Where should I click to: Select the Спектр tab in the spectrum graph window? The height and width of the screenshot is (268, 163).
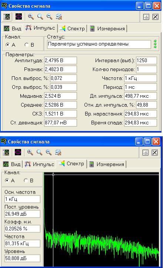tap(71, 164)
